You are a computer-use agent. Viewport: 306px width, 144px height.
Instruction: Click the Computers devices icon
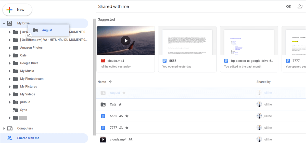(x=10, y=128)
